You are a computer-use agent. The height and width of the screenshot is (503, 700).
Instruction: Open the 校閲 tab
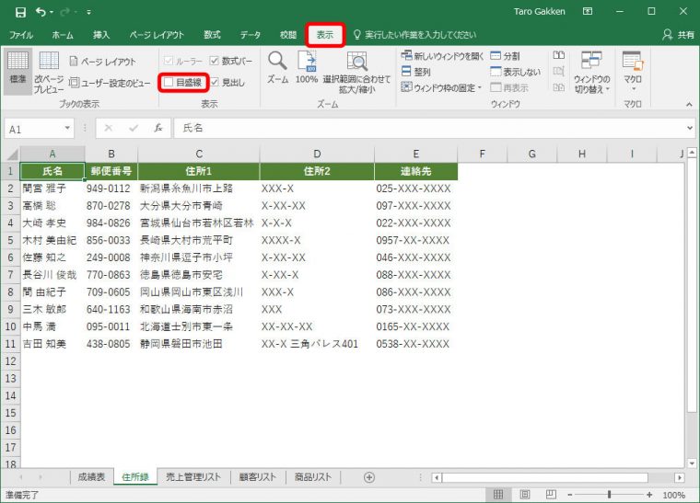click(x=288, y=35)
